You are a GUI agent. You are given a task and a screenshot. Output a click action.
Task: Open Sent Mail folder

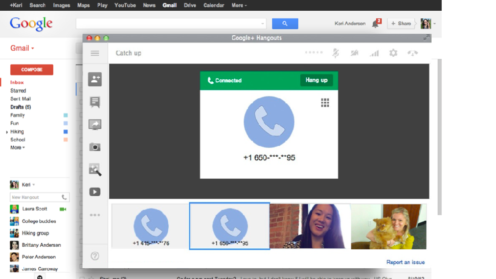pos(20,99)
